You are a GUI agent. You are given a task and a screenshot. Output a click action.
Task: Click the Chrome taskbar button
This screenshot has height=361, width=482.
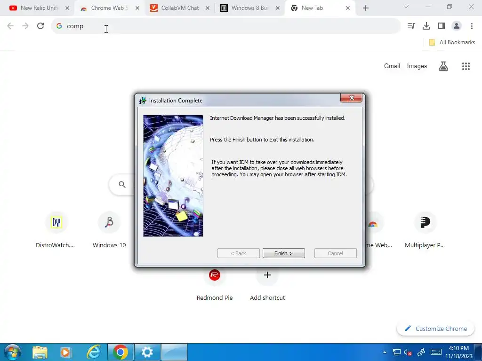pyautogui.click(x=120, y=352)
